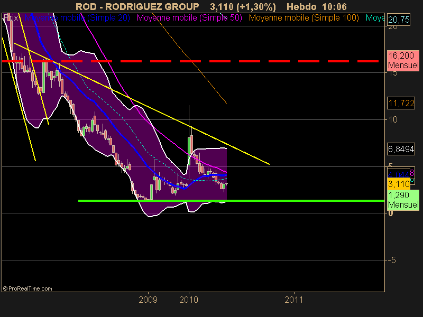The width and height of the screenshot is (423, 317).
Task: Click the blue 4,044 moving average tag
Action: pyautogui.click(x=399, y=174)
